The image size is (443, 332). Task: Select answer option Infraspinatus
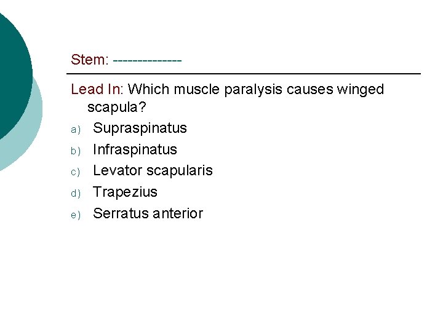pyautogui.click(x=135, y=149)
